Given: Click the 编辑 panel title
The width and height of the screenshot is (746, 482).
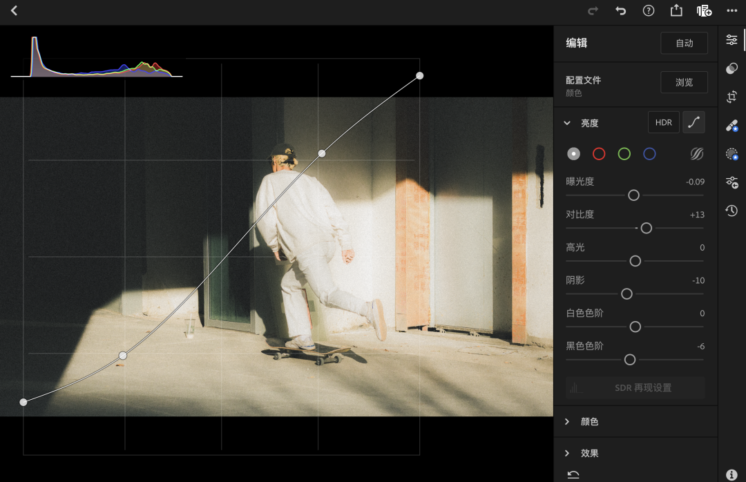Looking at the screenshot, I should click(577, 43).
